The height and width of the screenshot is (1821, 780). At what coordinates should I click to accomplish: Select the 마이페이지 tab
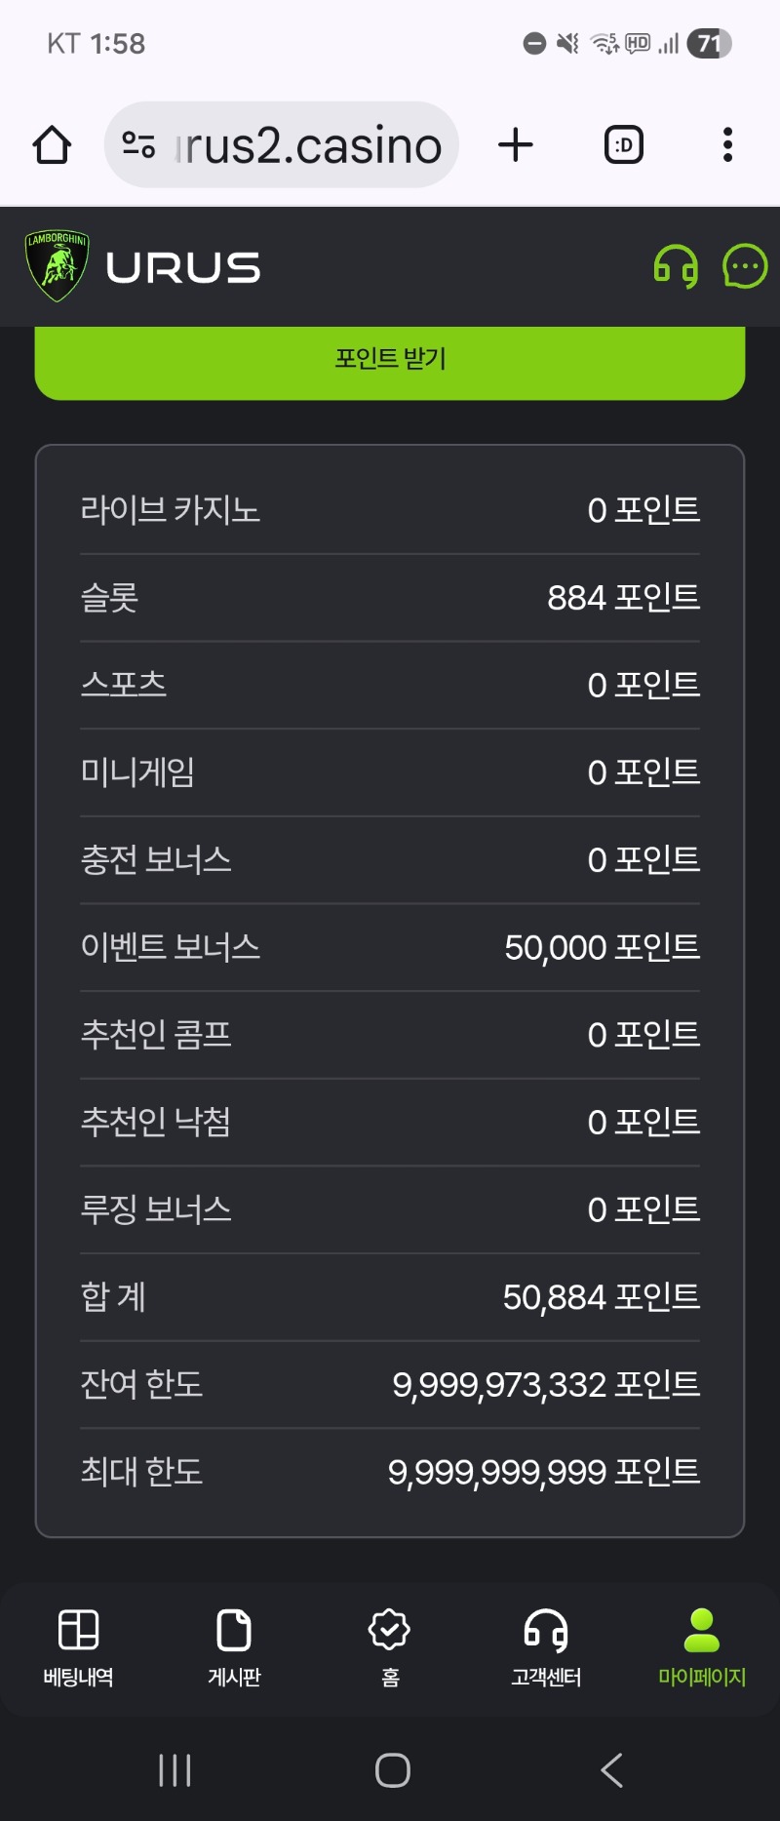click(x=702, y=1646)
